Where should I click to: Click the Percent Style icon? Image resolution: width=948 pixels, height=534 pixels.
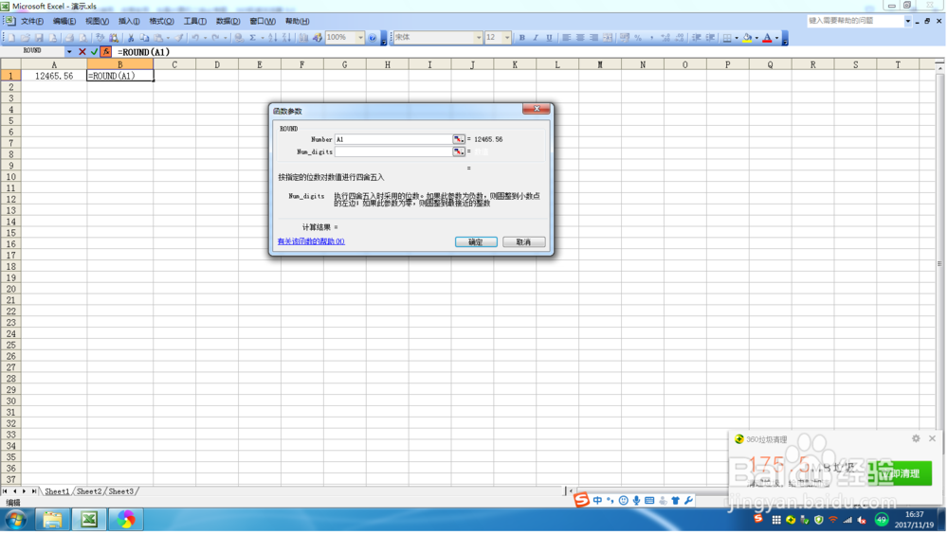click(x=638, y=38)
